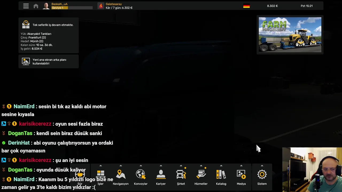Open the ongoing job notification icon
This screenshot has width=342, height=192.
click(x=26, y=25)
